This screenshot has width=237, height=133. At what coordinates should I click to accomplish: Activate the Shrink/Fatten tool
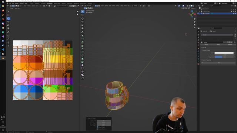tap(83, 72)
